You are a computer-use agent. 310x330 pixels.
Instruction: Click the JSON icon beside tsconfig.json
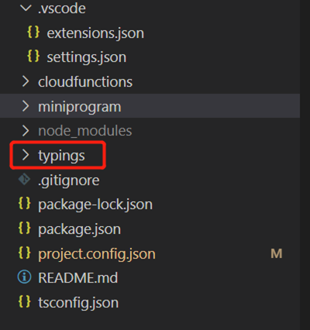click(x=25, y=301)
